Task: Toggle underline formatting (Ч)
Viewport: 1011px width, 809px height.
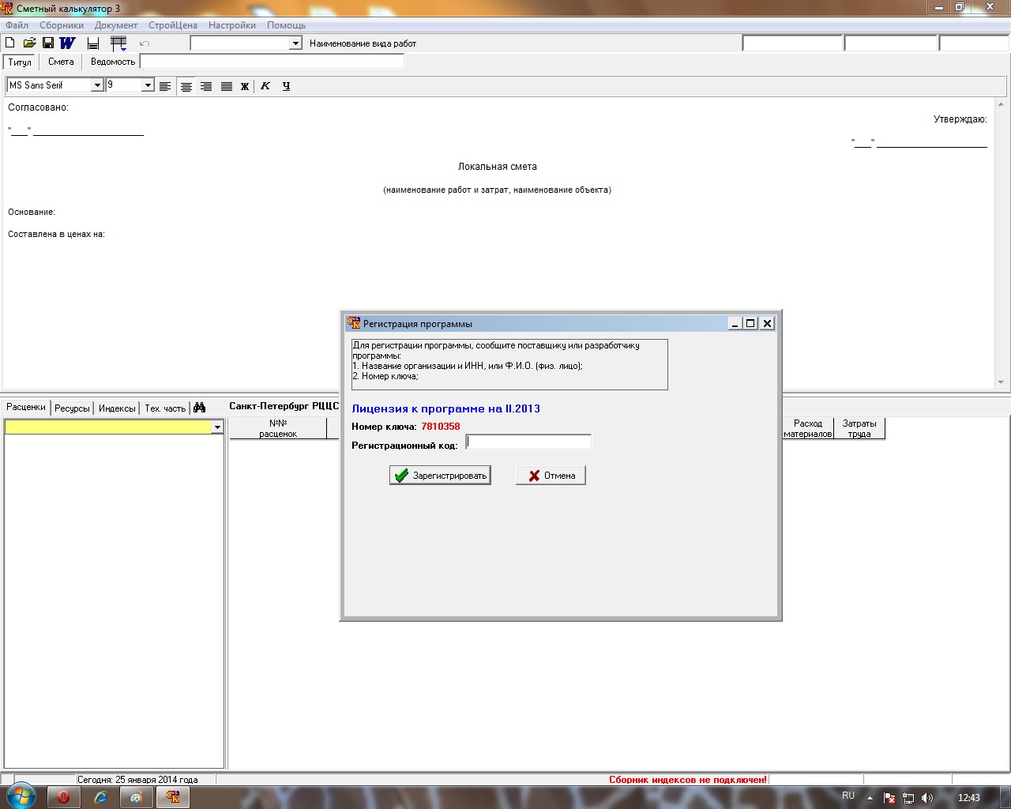Action: tap(286, 86)
